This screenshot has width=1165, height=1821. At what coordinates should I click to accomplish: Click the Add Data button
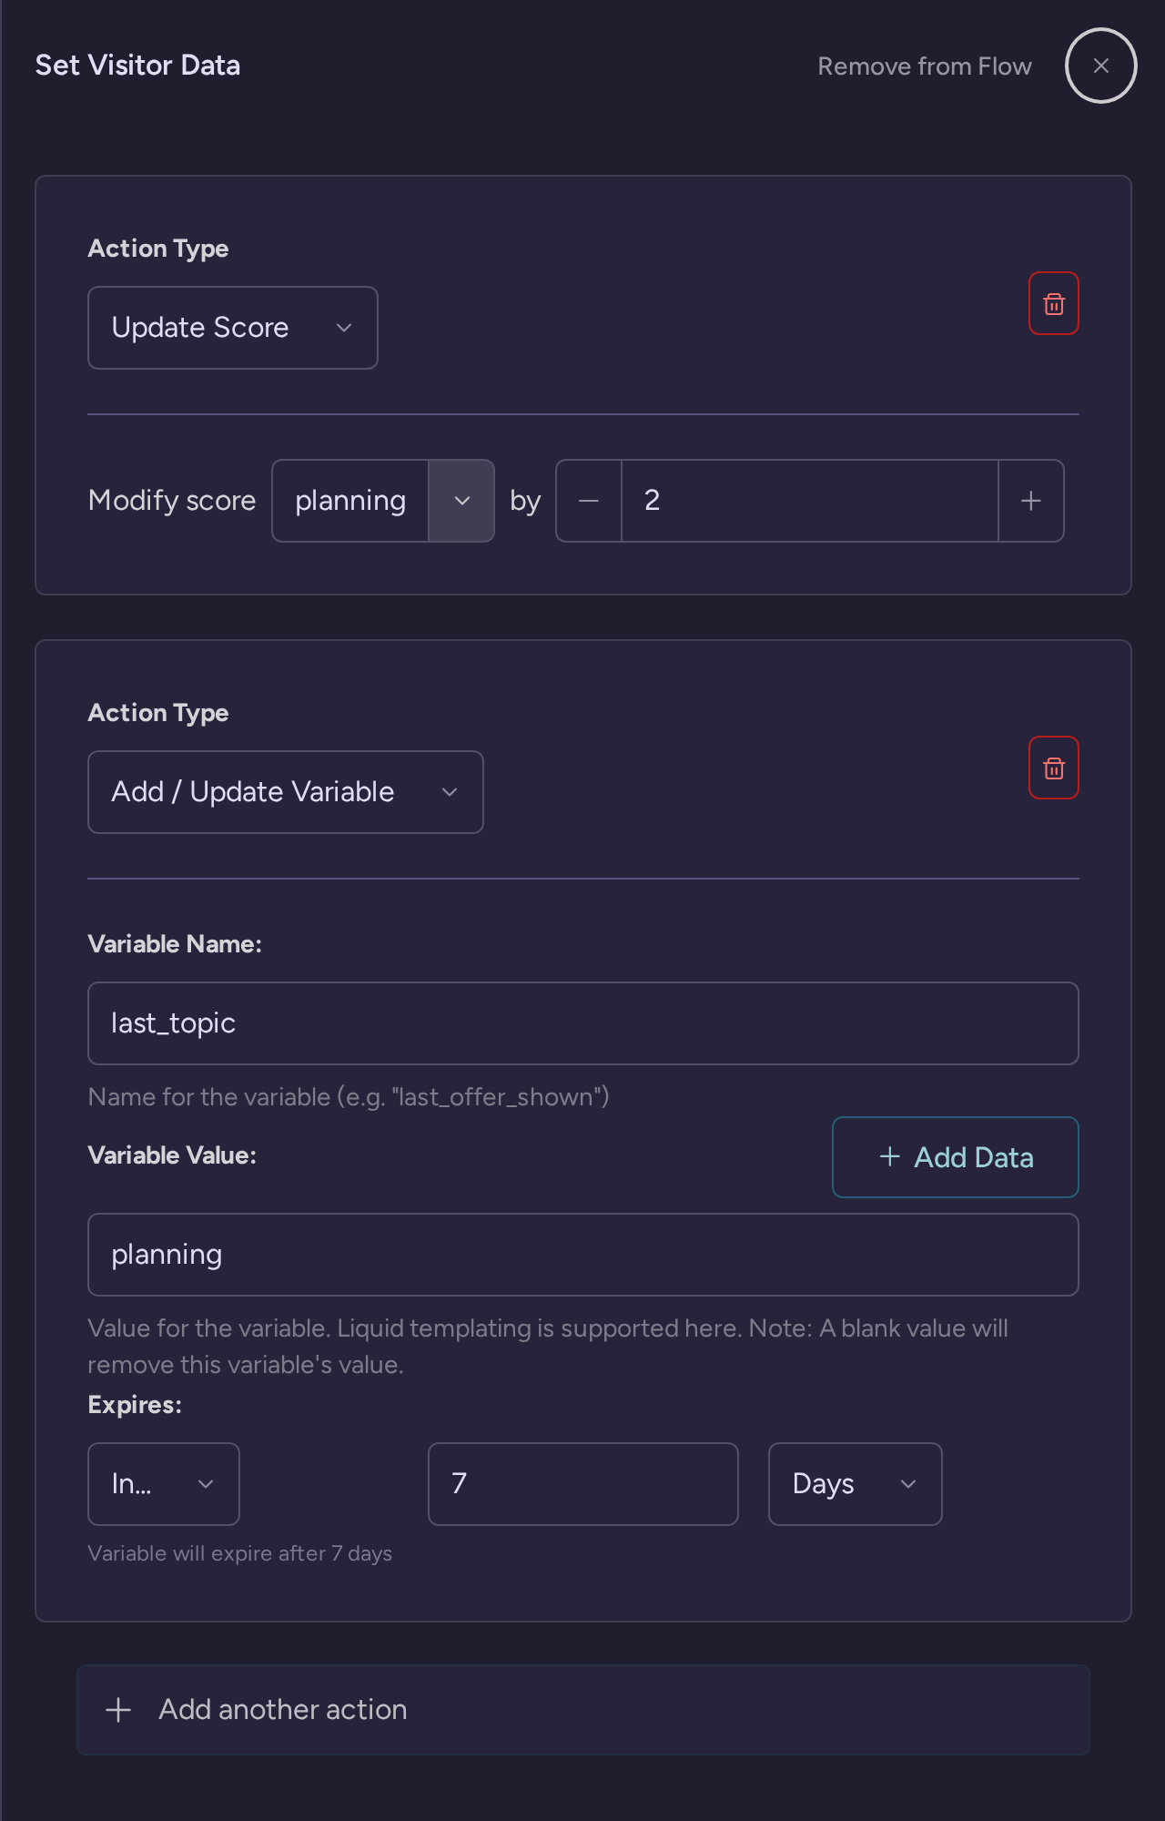pyautogui.click(x=956, y=1157)
